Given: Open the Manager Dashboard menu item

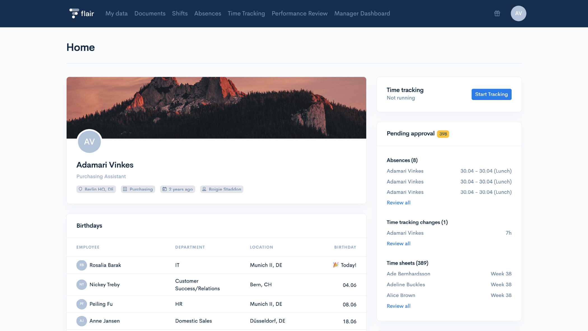Looking at the screenshot, I should coord(362,13).
